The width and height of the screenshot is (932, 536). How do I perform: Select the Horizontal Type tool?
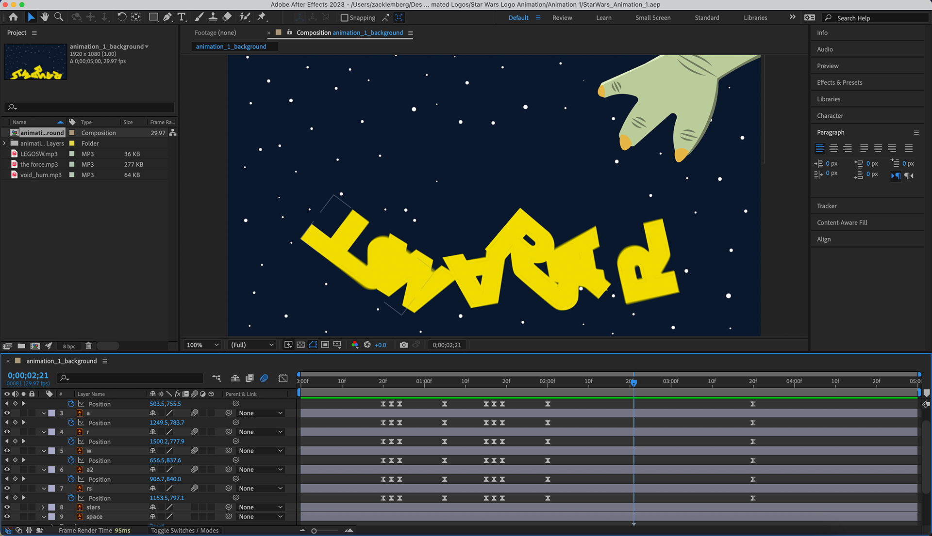point(182,17)
